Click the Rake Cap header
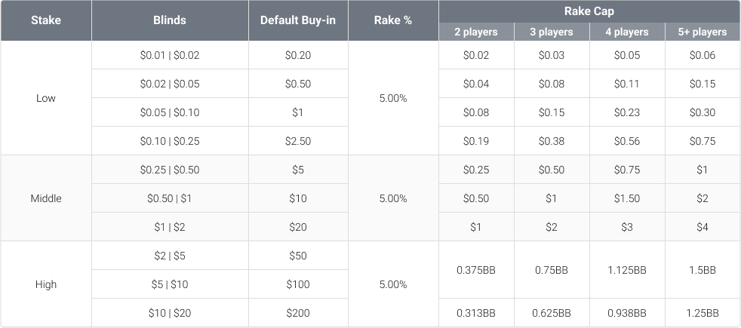Image resolution: width=741 pixels, height=328 pixels. pos(589,10)
